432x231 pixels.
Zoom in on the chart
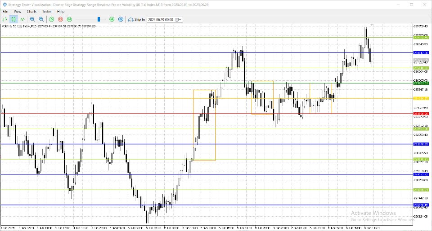(x=32, y=19)
